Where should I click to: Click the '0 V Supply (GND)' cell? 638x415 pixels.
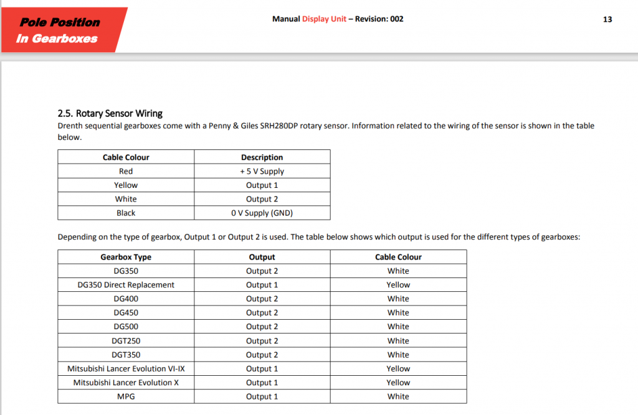[262, 213]
